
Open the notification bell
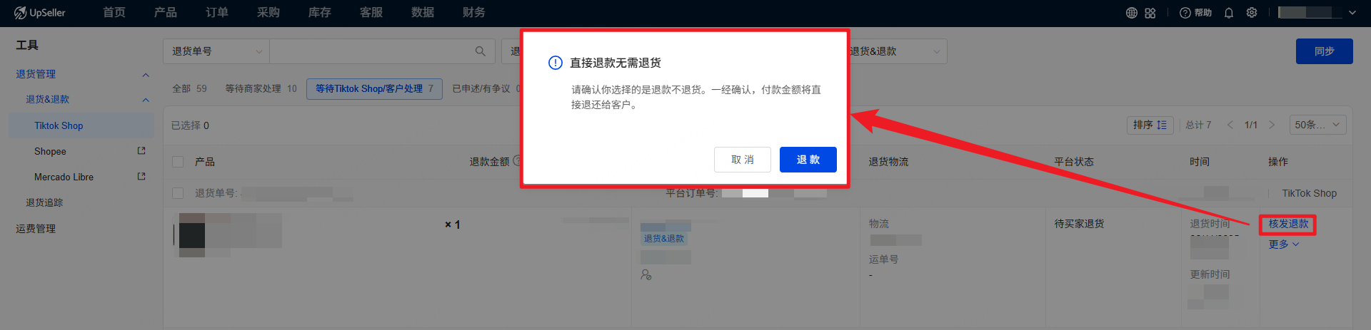click(x=1229, y=13)
